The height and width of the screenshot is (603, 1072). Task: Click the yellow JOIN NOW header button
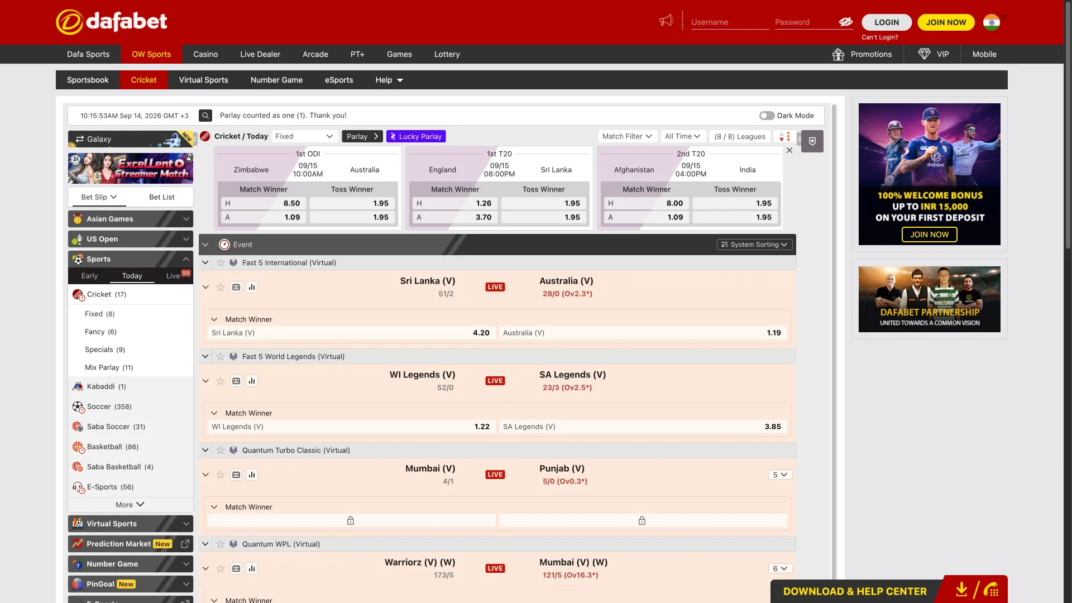pos(946,22)
